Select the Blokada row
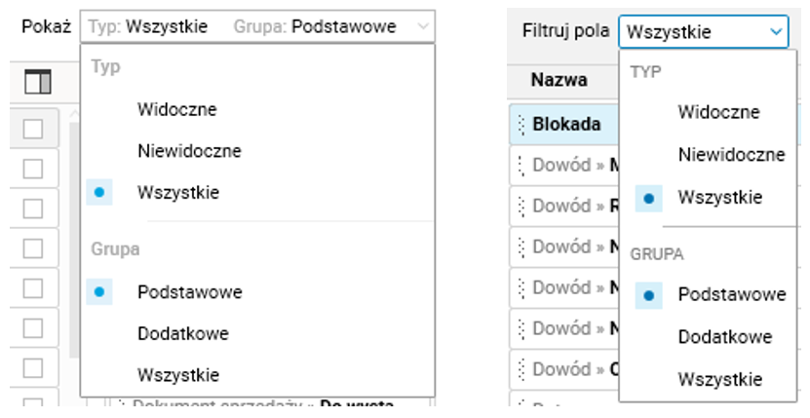810x418 pixels. point(566,125)
